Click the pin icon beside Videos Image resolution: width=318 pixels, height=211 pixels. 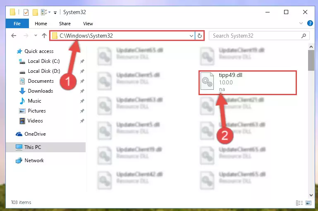click(82, 121)
